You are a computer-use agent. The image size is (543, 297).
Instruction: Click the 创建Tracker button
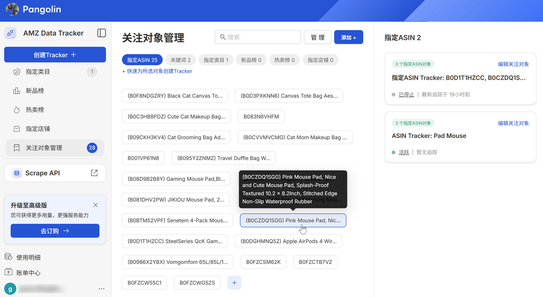point(55,55)
